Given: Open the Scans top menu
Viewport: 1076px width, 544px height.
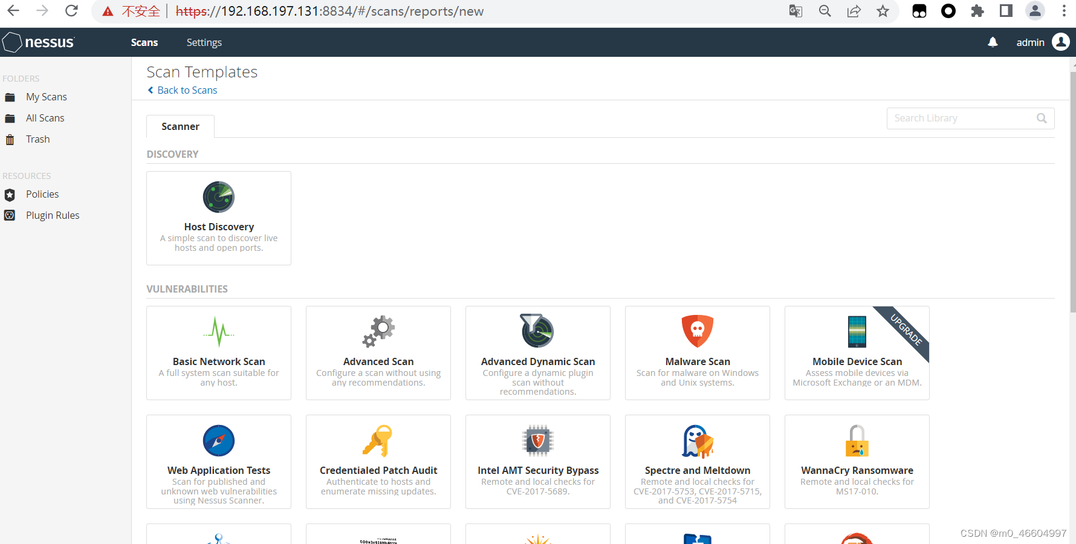Looking at the screenshot, I should click(144, 42).
